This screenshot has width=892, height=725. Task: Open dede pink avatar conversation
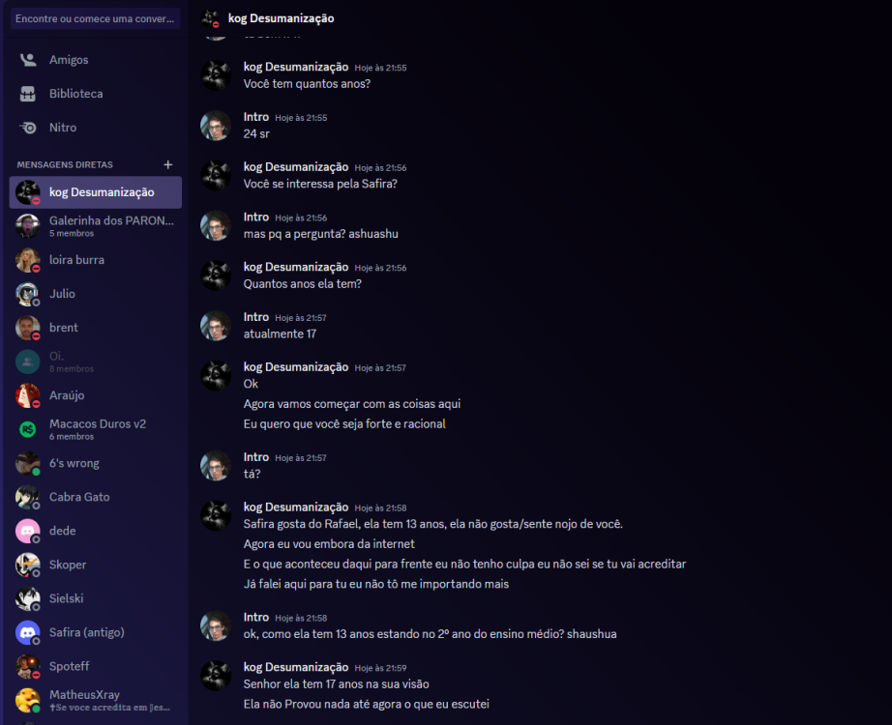27,531
